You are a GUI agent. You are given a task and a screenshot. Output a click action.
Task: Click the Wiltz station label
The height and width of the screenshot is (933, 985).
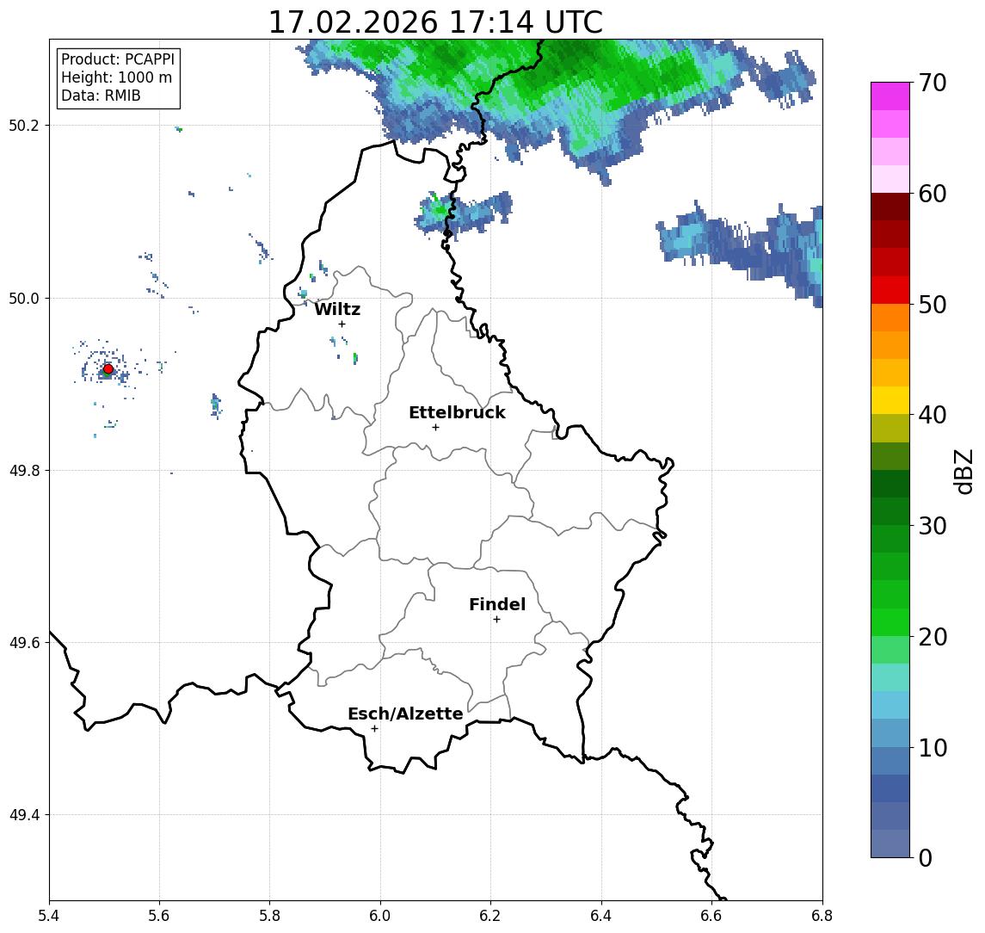click(x=337, y=309)
